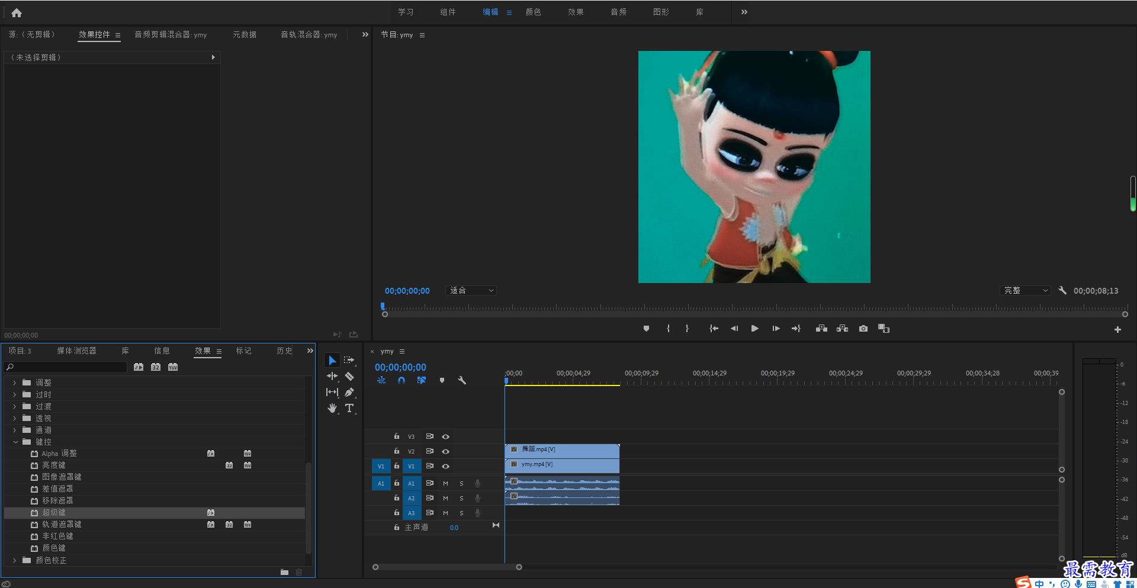This screenshot has width=1137, height=588.
Task: Export frame with camera icon
Action: (x=863, y=329)
